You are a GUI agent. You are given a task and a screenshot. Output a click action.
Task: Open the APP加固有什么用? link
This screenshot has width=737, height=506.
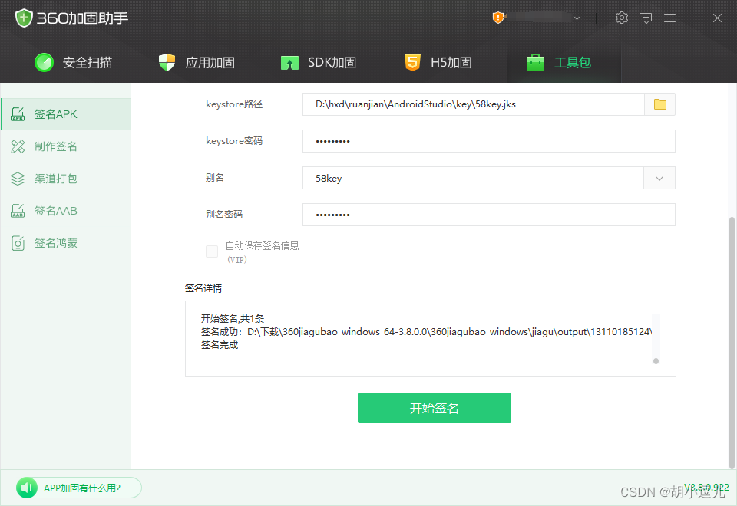pos(82,488)
